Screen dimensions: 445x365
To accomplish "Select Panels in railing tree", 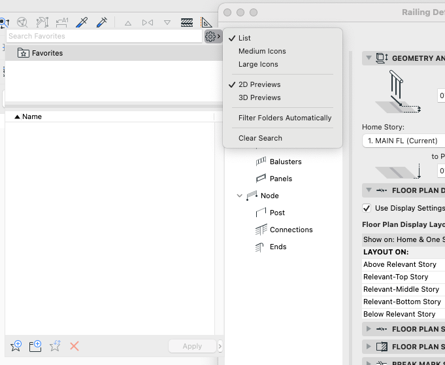I will pos(281,179).
